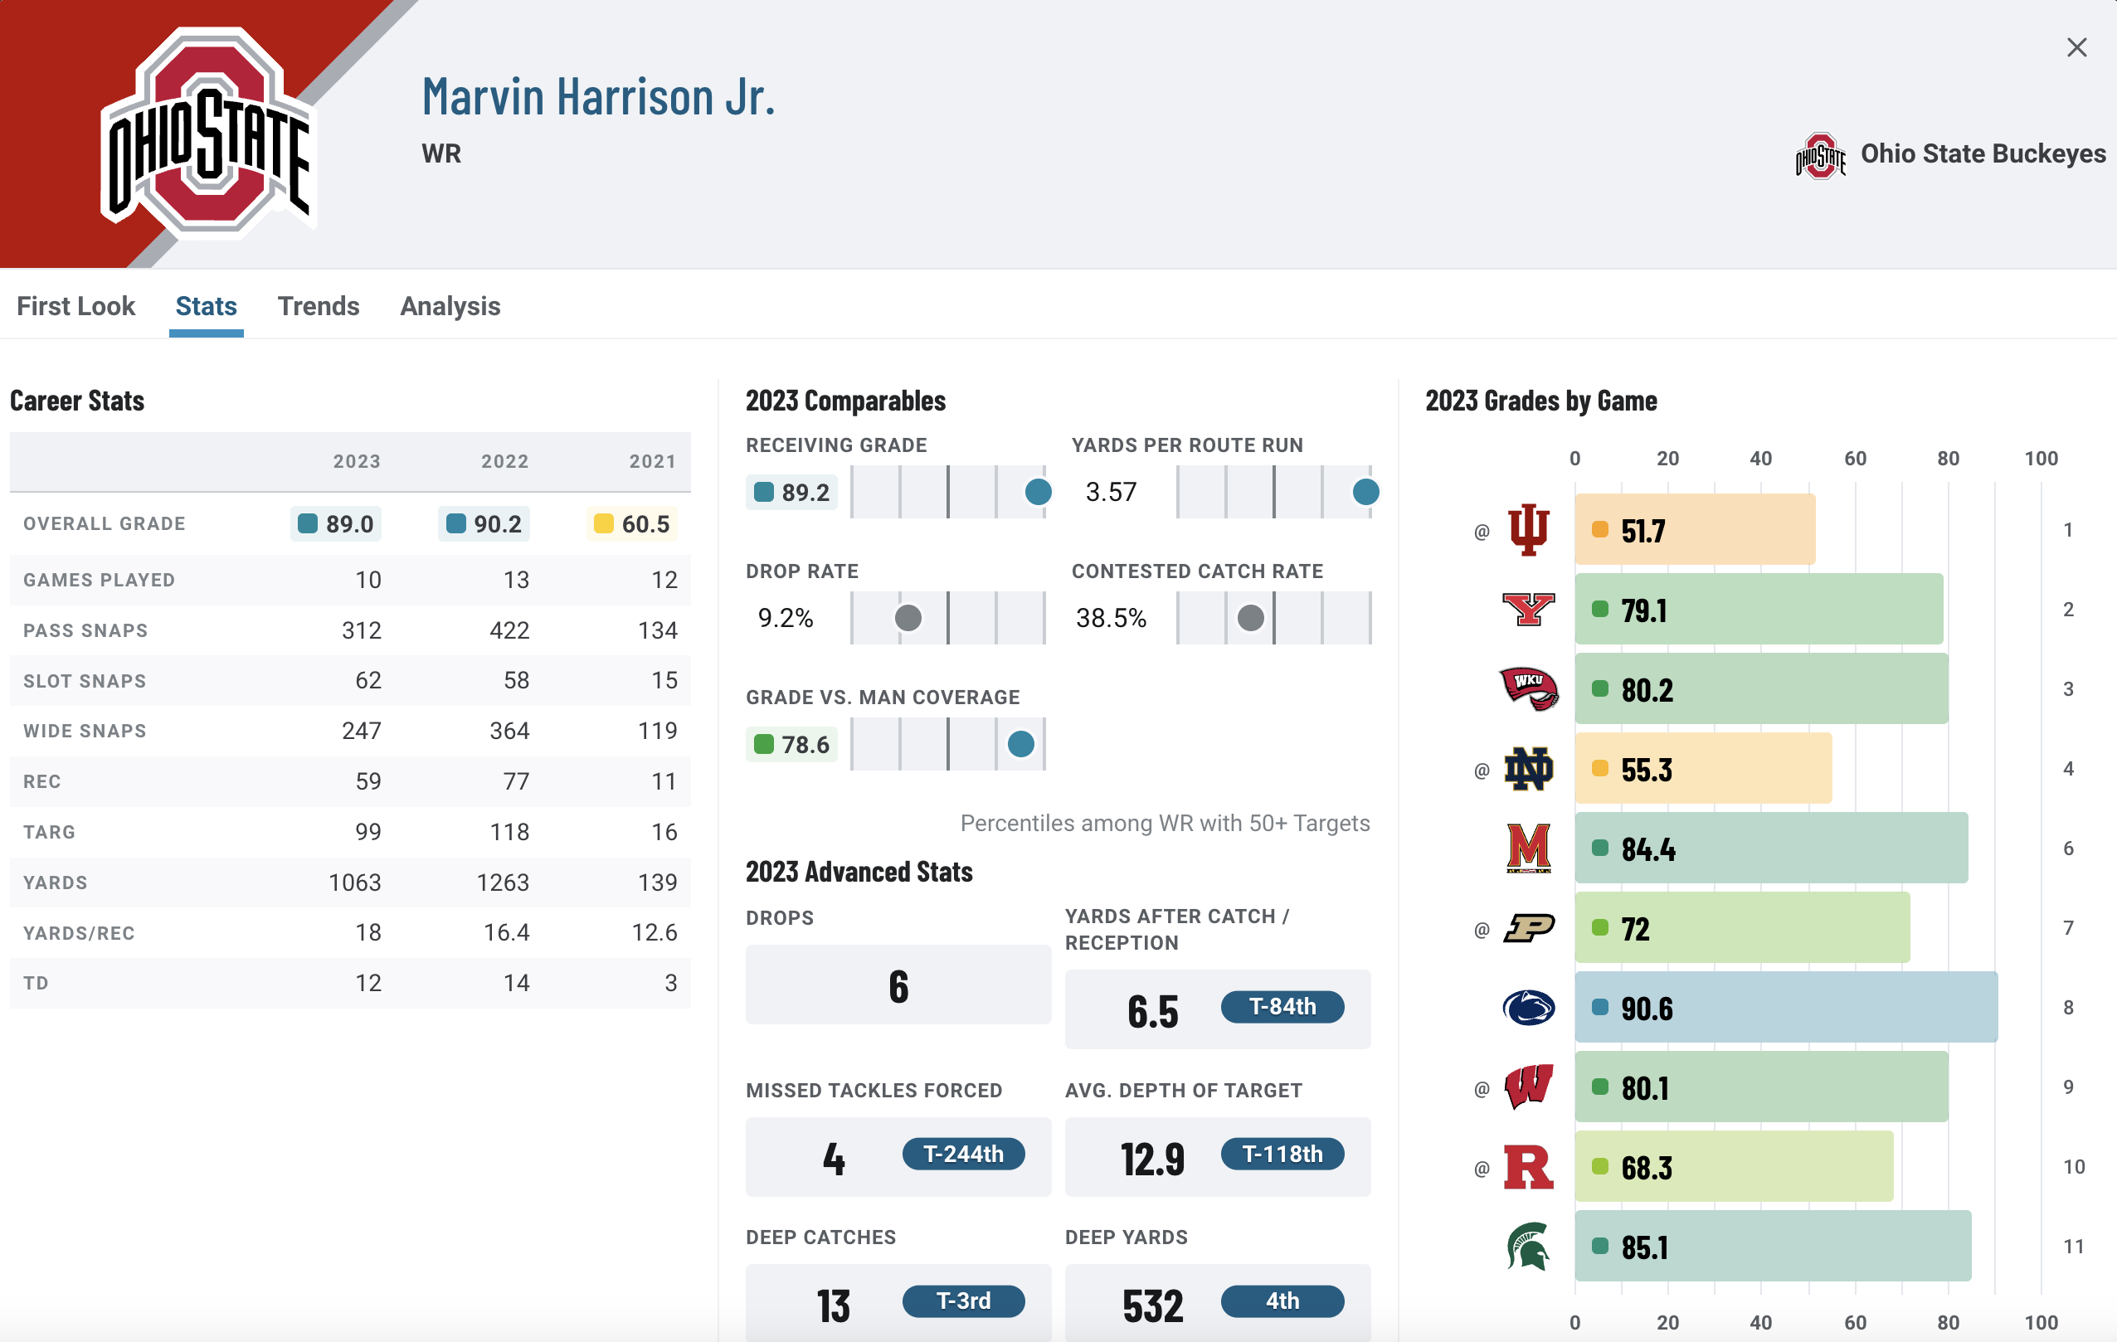Click the Yards Per Route Run percentile dot
Image resolution: width=2117 pixels, height=1342 pixels.
tap(1365, 492)
